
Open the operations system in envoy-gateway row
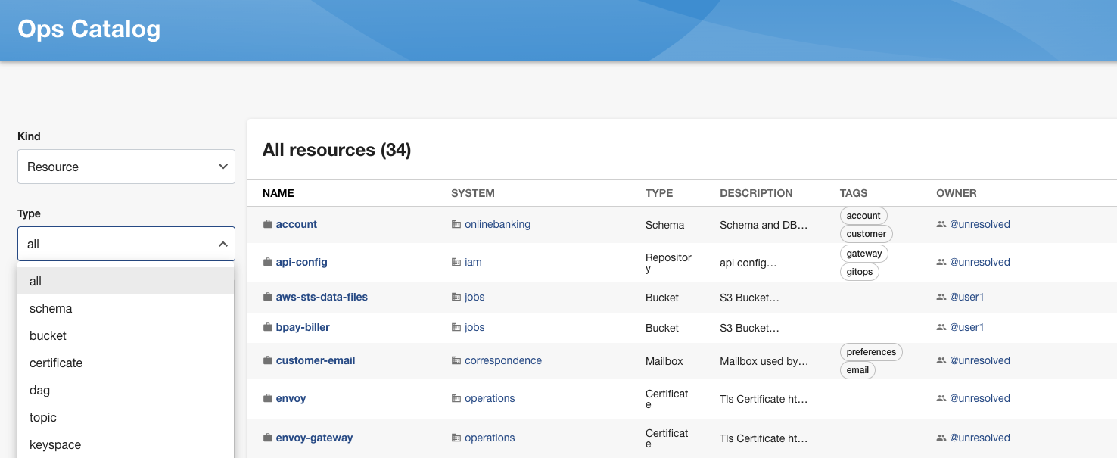pyautogui.click(x=490, y=438)
